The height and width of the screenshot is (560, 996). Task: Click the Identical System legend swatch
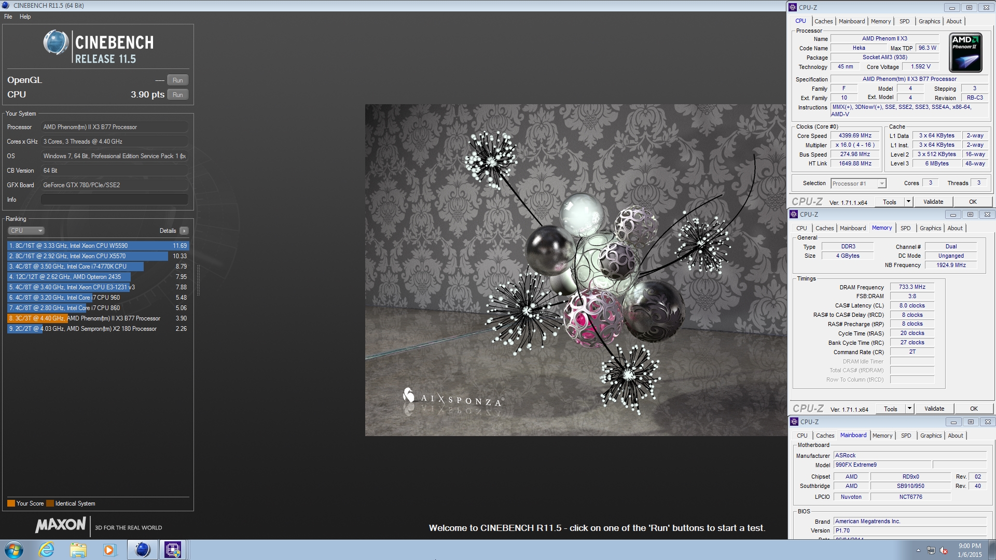50,503
